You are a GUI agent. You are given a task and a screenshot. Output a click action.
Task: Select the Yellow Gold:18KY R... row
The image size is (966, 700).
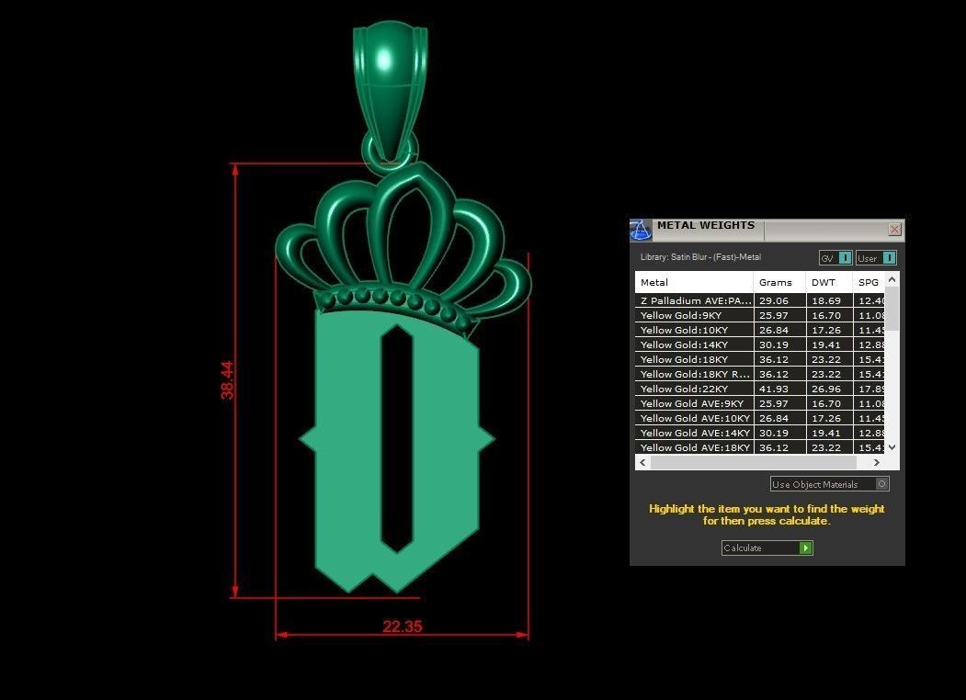pyautogui.click(x=761, y=374)
